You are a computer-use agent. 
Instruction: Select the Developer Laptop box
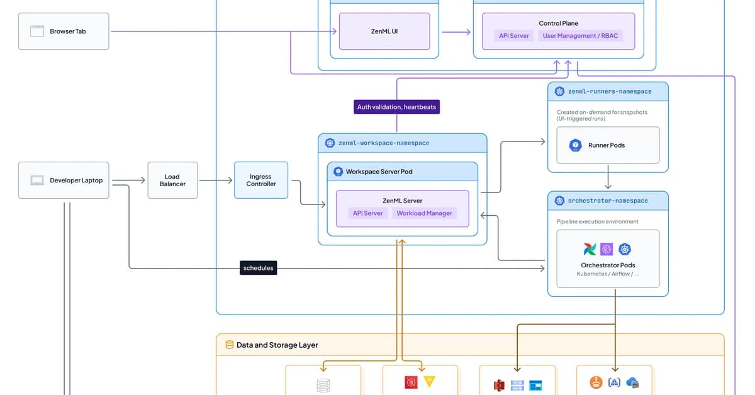tap(64, 181)
